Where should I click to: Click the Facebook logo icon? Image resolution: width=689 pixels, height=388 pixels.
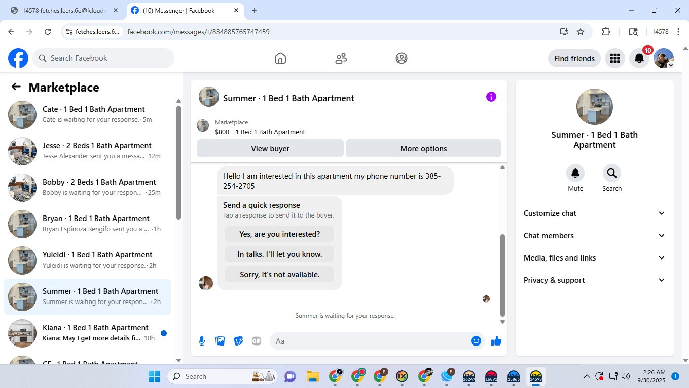point(18,58)
